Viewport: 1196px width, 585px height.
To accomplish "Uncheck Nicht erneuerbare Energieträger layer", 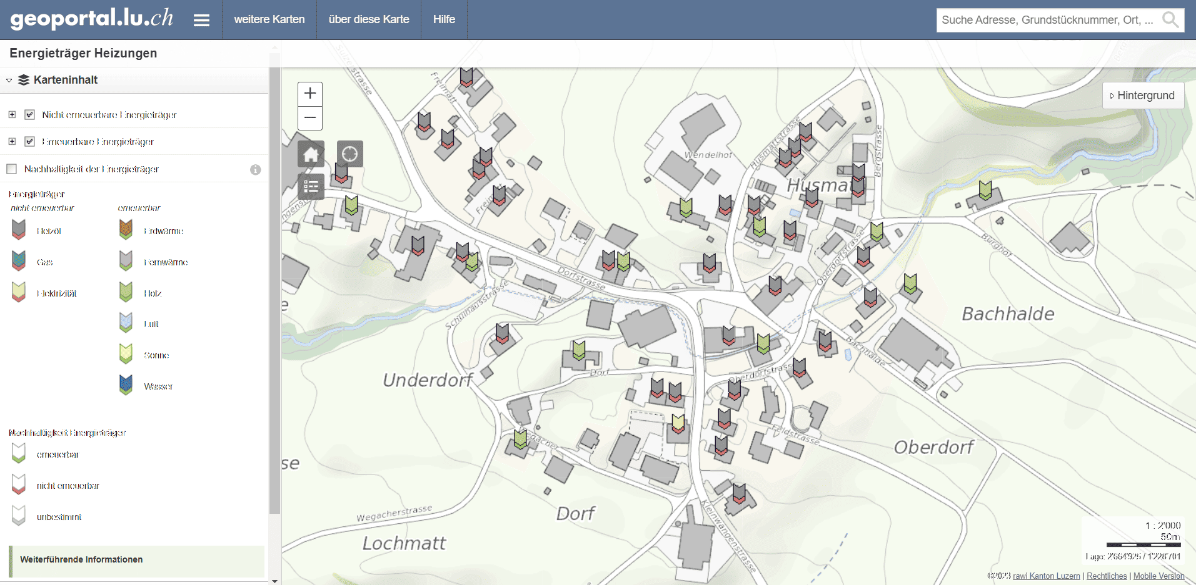I will coord(29,115).
